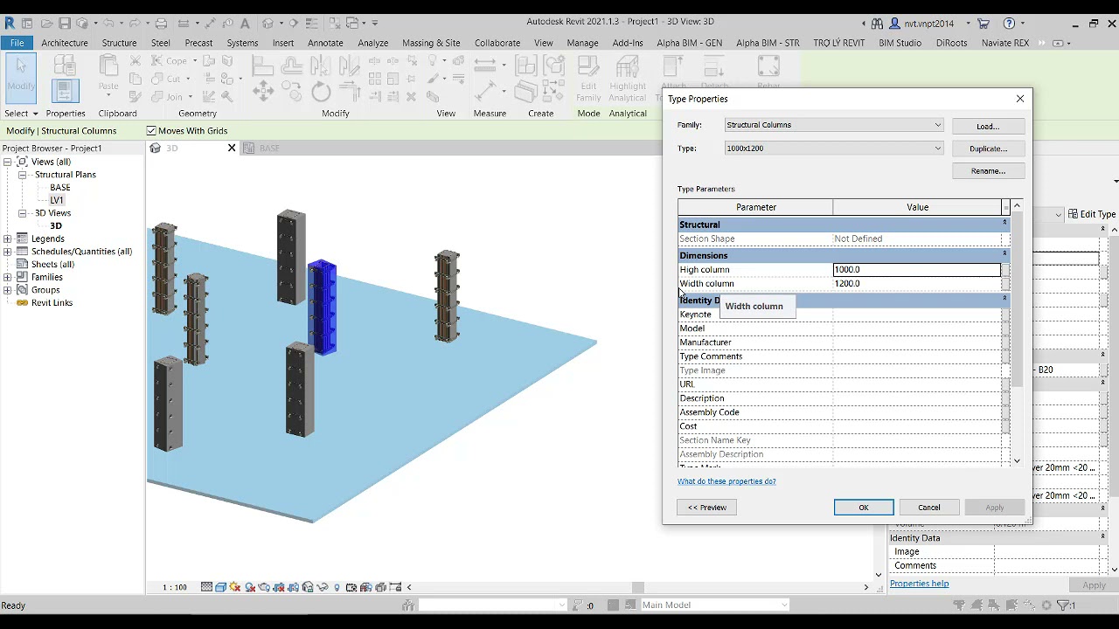Click the search binoculars icon in title bar
Image resolution: width=1119 pixels, height=629 pixels.
coord(878,24)
